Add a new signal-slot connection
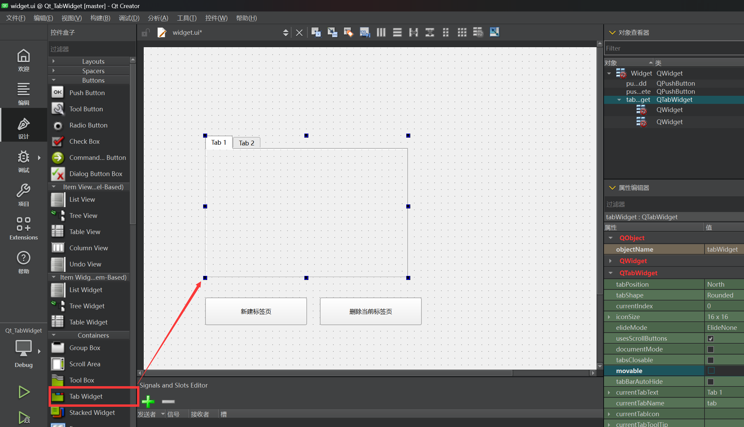This screenshot has width=744, height=427. click(148, 401)
